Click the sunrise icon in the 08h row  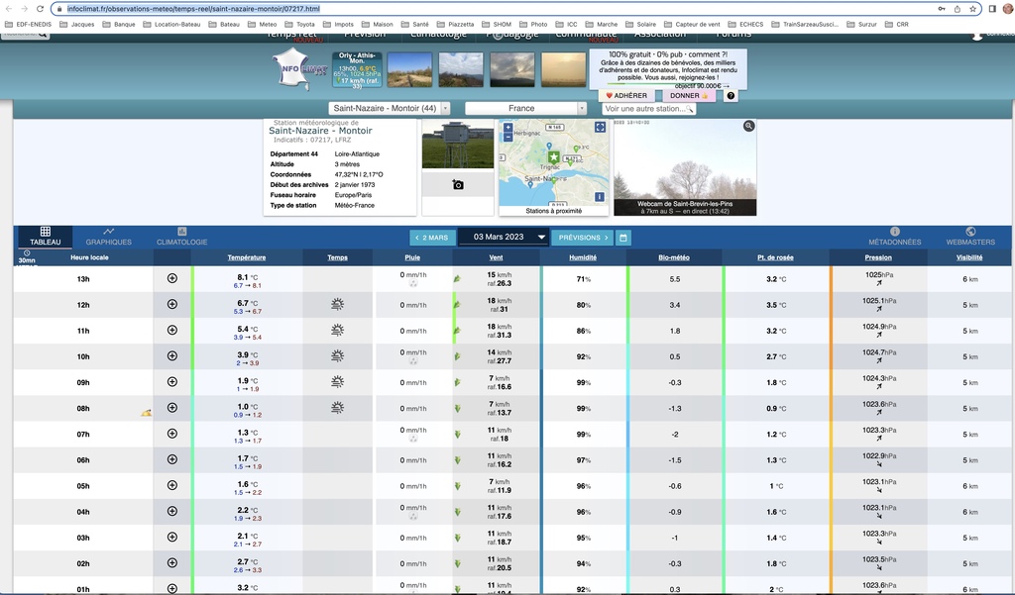[147, 412]
